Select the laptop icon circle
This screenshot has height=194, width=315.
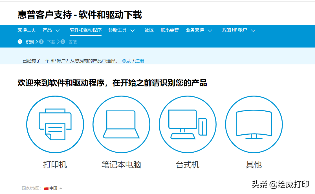coord(121,124)
